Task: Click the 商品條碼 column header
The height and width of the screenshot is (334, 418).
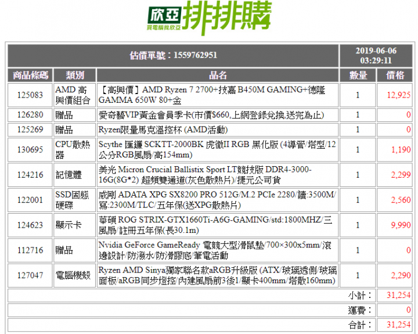Action: click(30, 76)
